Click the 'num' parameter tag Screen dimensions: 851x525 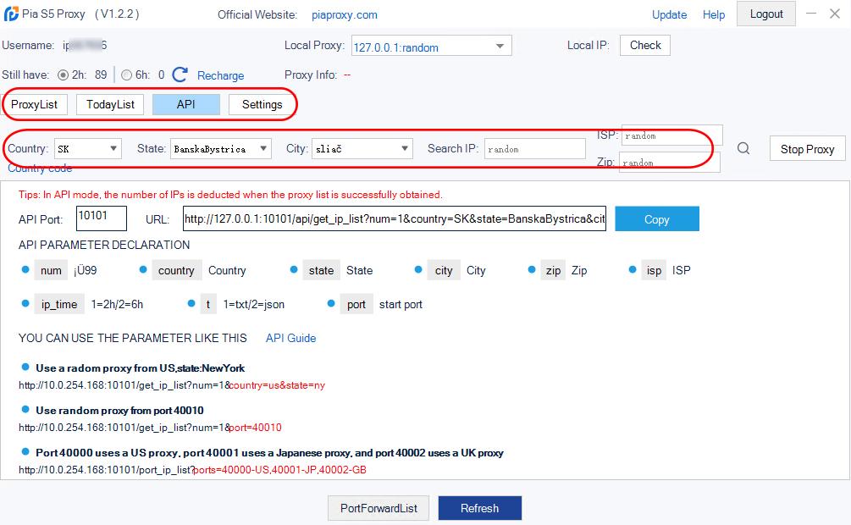pos(51,270)
